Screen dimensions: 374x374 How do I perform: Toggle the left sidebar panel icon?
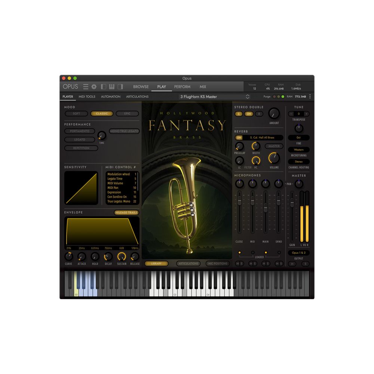click(x=104, y=87)
